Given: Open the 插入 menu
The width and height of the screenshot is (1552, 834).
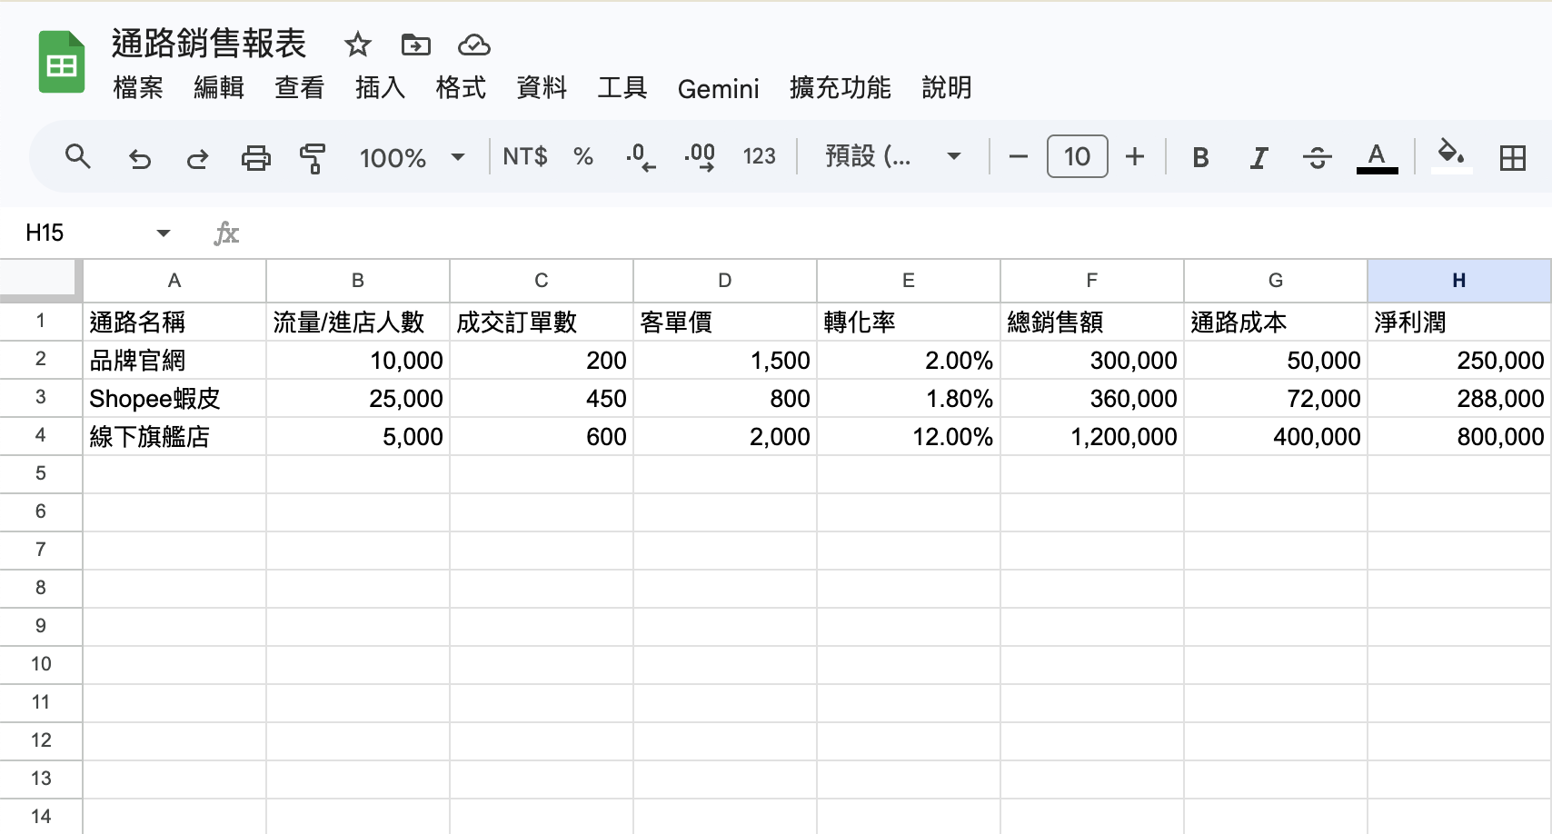Looking at the screenshot, I should pyautogui.click(x=379, y=88).
